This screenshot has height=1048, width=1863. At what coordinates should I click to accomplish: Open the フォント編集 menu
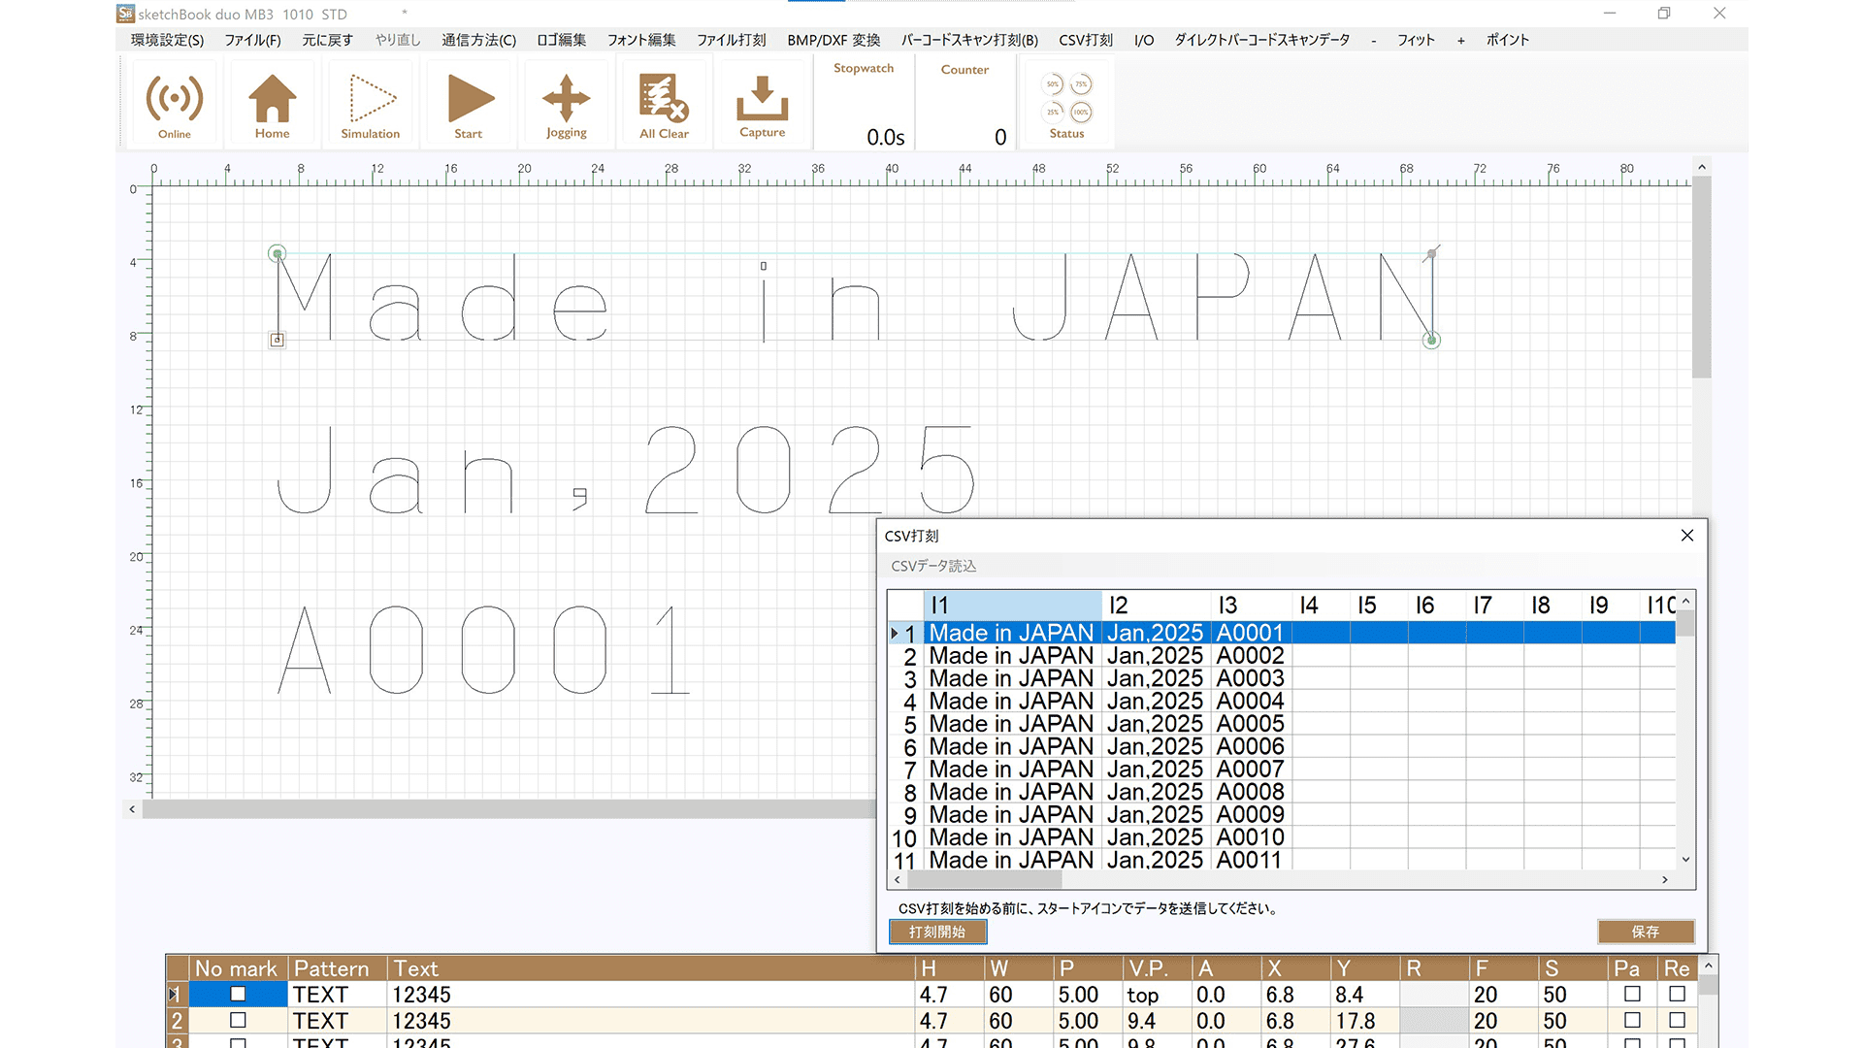(641, 40)
